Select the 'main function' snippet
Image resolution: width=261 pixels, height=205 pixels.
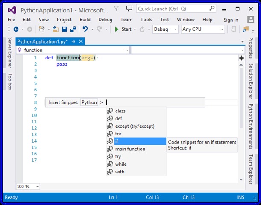click(x=130, y=149)
